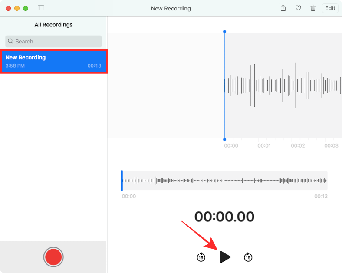
Task: Play the New Recording audio
Action: click(225, 257)
